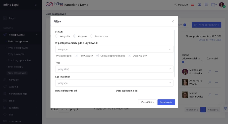Expand the Szablony chevron
The width and height of the screenshot is (228, 124).
[37, 108]
